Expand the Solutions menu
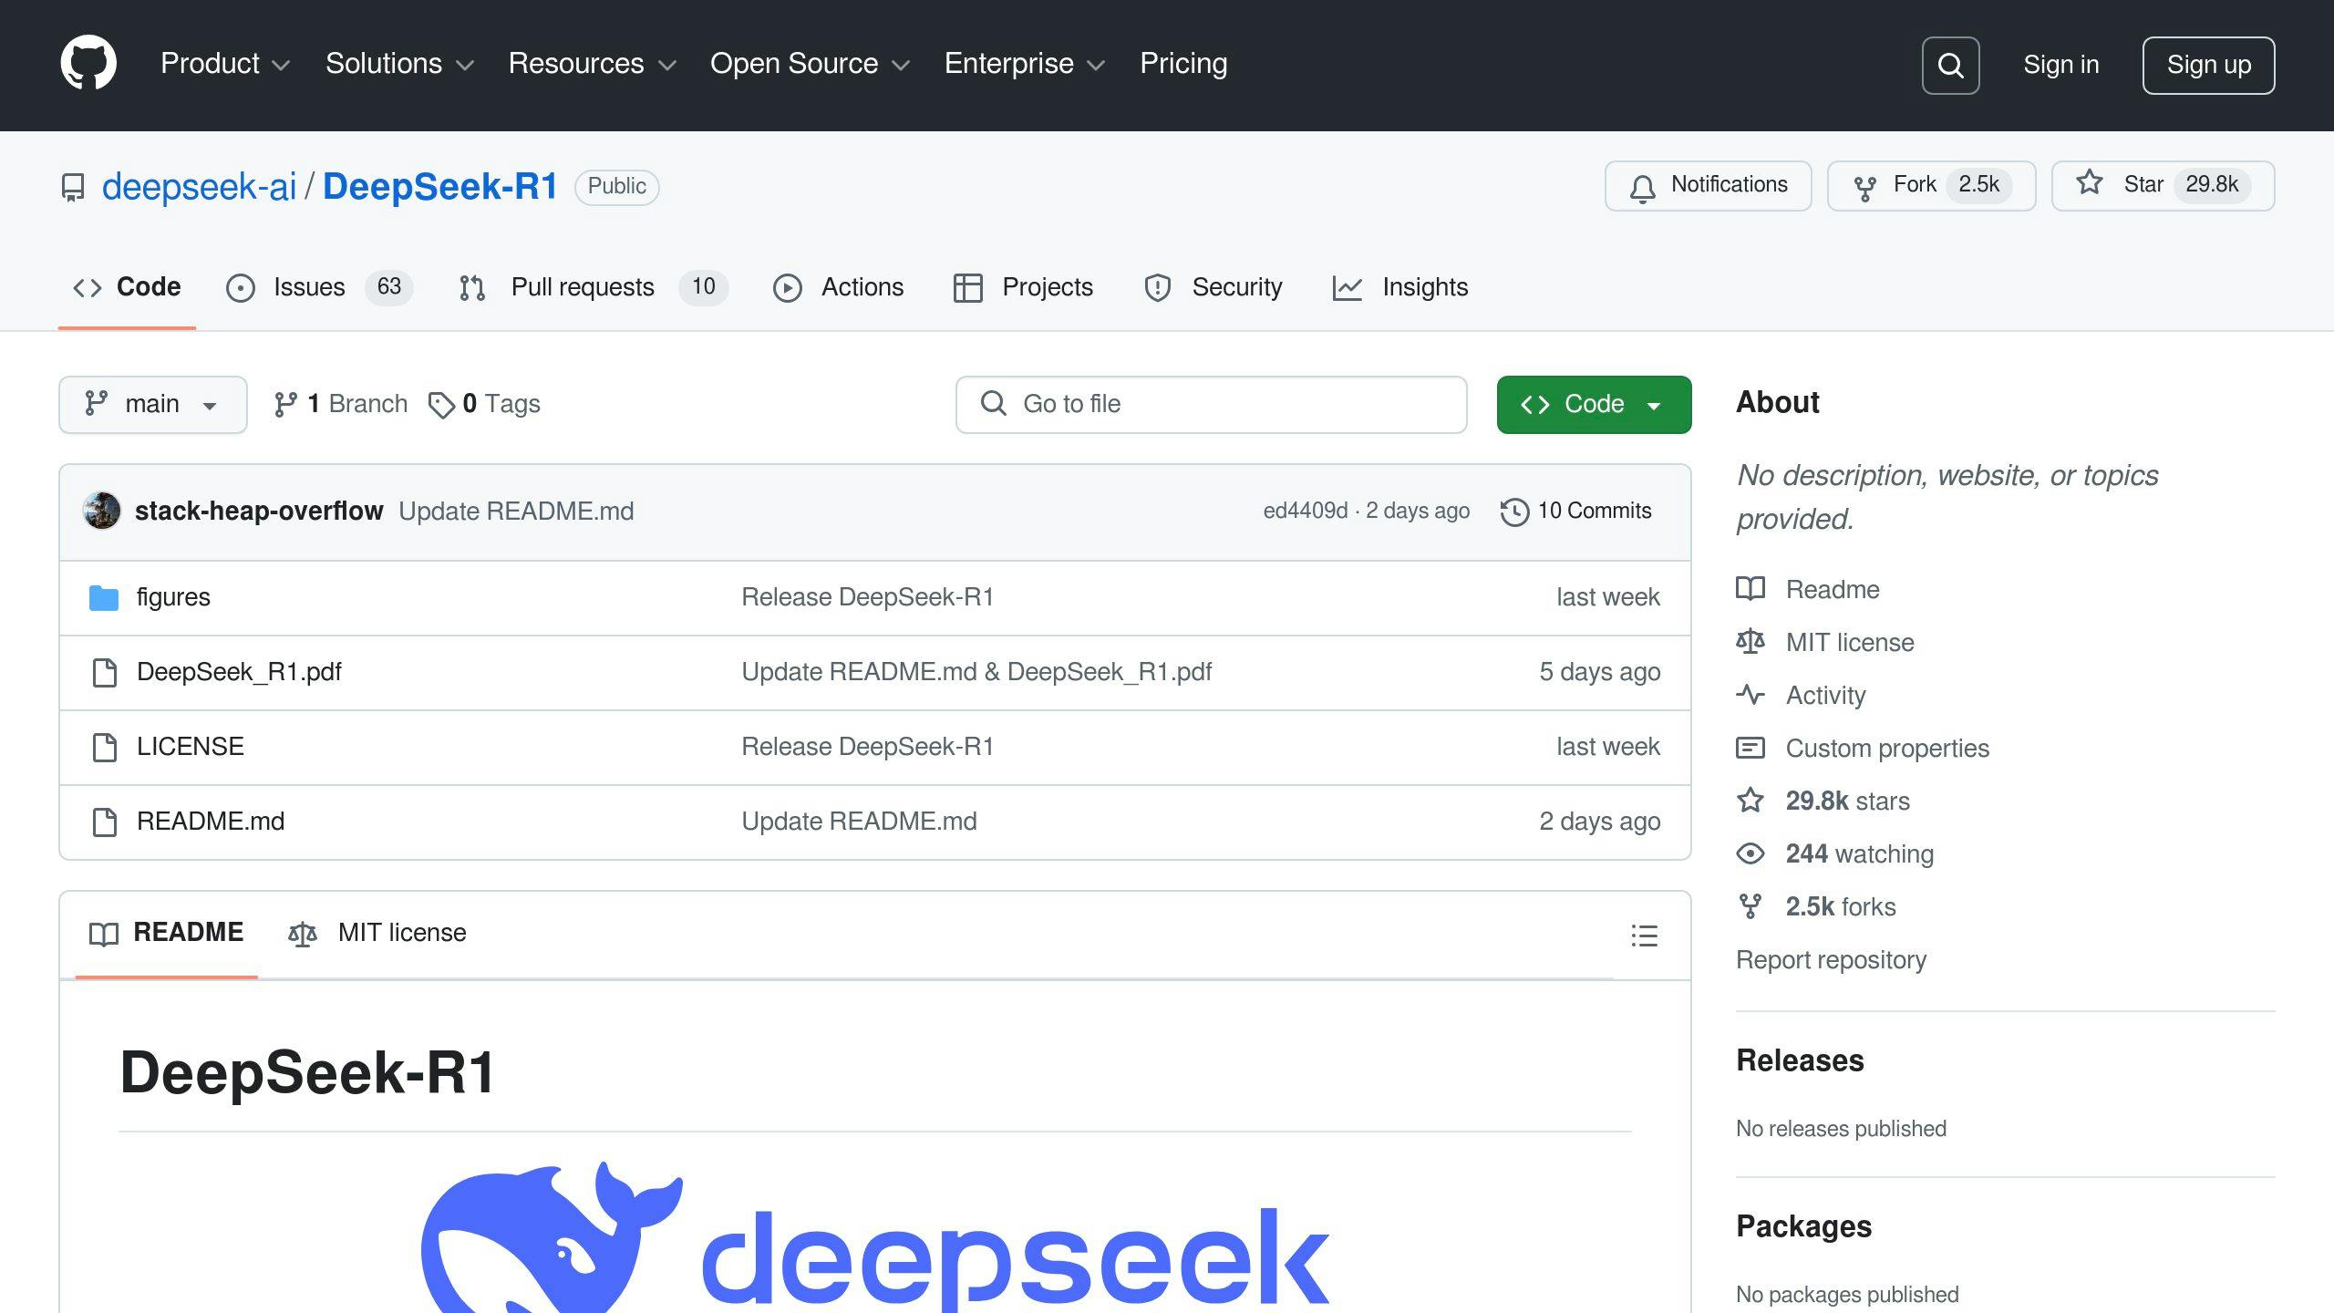Screen dimensions: 2334x1313 pos(399,64)
